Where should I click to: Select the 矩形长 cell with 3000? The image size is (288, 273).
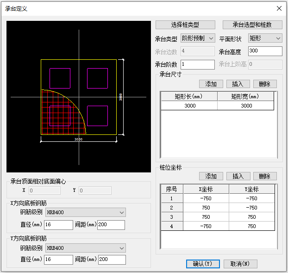coord(189,106)
